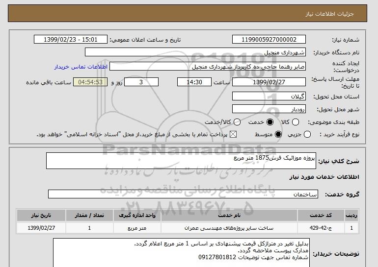Click the ردیف column header

(351, 215)
